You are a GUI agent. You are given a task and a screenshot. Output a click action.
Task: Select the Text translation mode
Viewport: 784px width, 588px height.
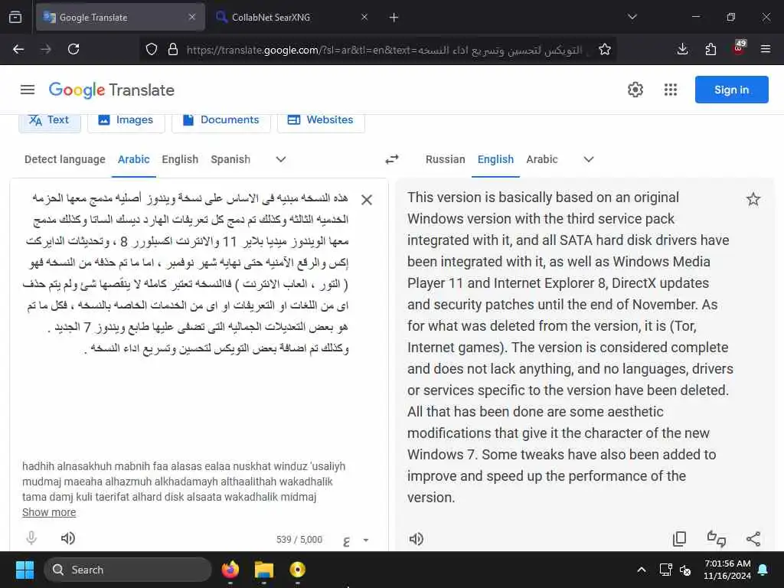[50, 120]
